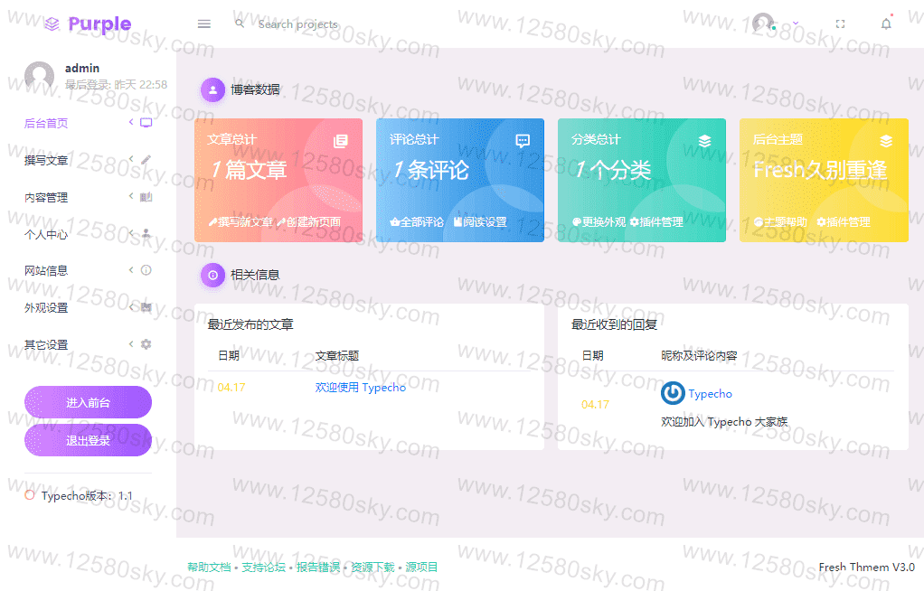924x591 pixels.
Task: Click the 分类总计 card layers icon
Action: 704,141
